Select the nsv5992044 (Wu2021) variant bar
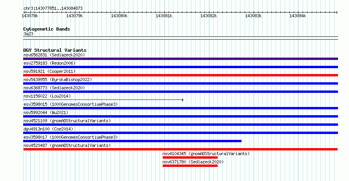 180,116
